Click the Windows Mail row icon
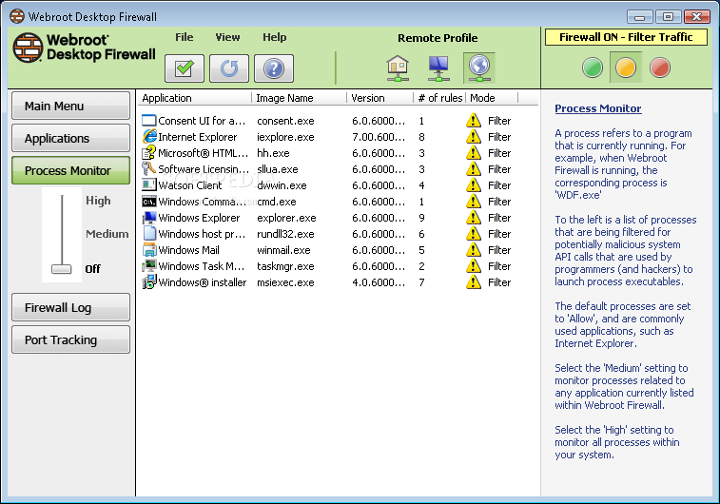Viewport: 720px width, 504px height. (149, 250)
